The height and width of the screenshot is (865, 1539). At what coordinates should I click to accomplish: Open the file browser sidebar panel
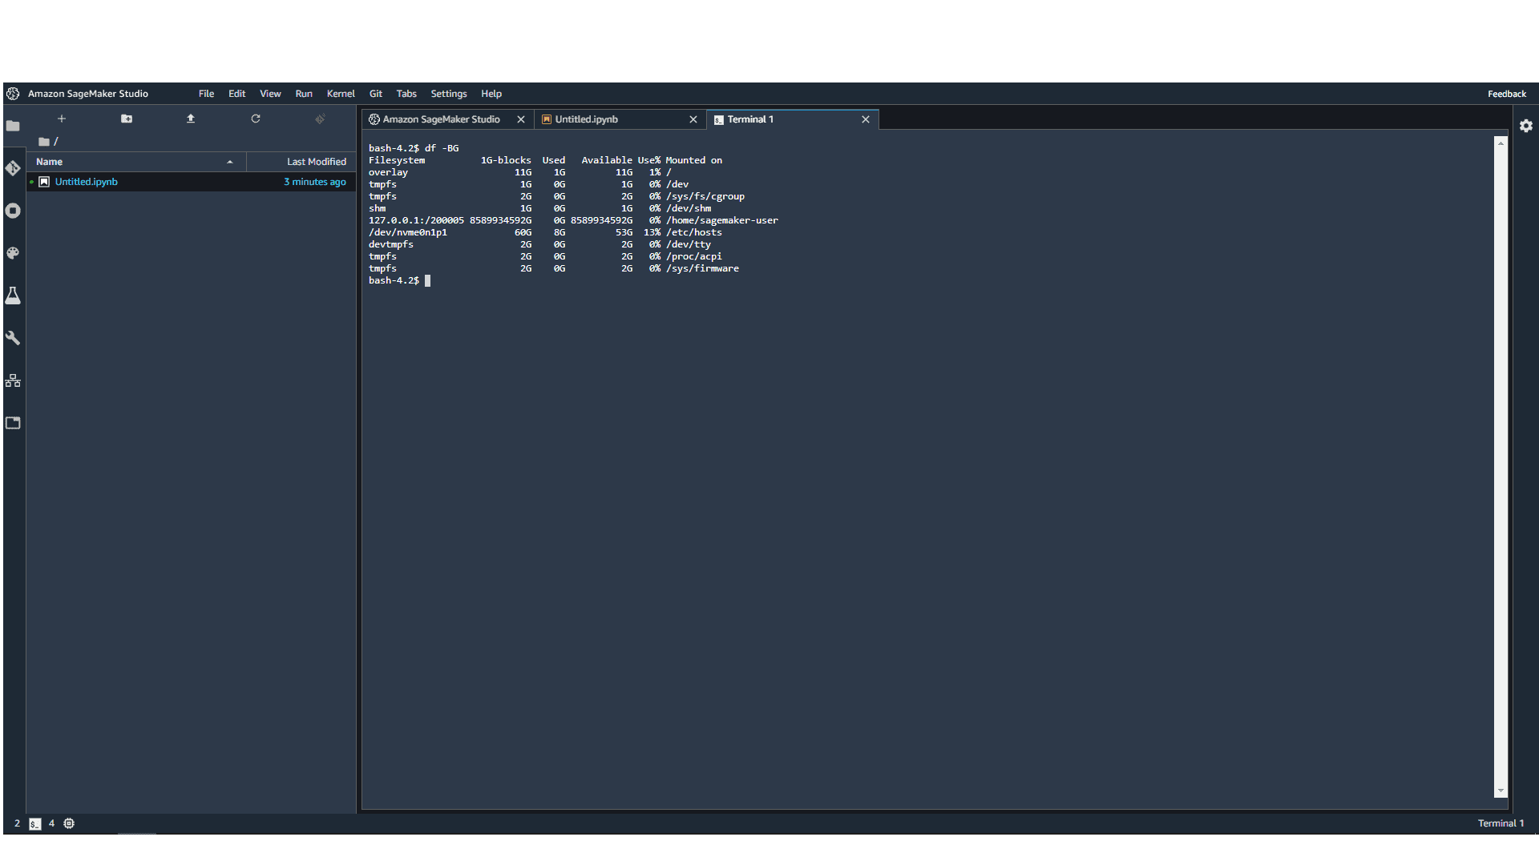coord(13,126)
